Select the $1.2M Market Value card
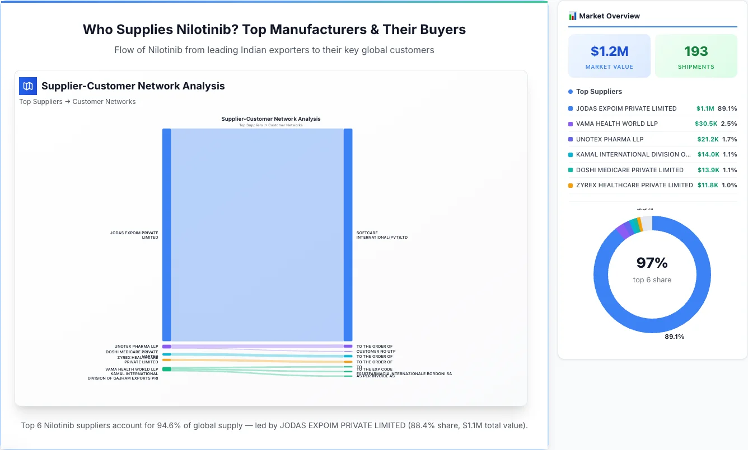Image resolution: width=748 pixels, height=450 pixels. tap(609, 55)
